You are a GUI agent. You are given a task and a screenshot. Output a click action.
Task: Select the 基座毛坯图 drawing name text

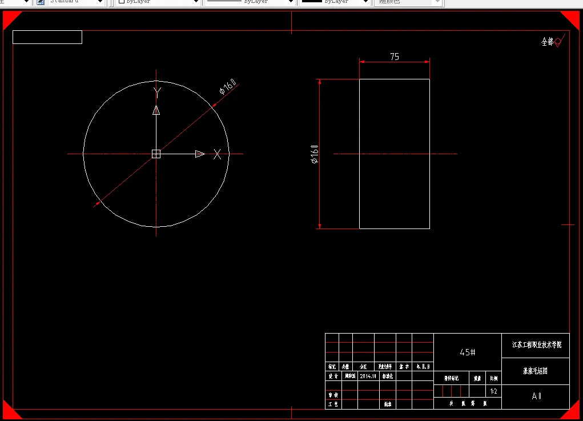(535, 371)
